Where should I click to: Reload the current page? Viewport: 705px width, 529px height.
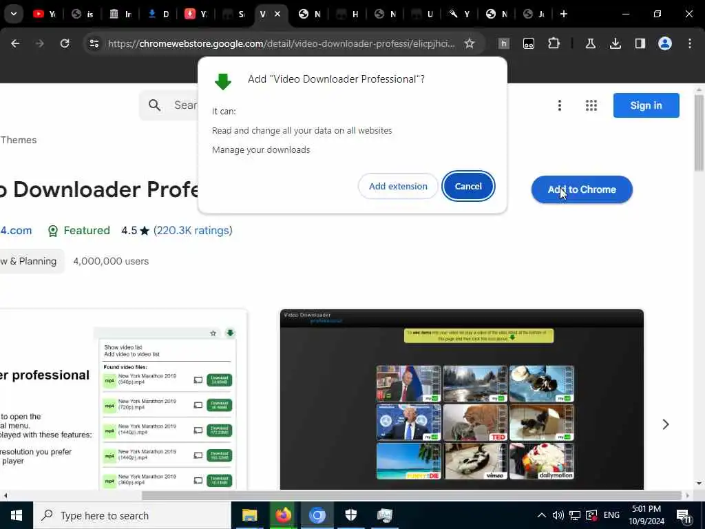(x=65, y=43)
